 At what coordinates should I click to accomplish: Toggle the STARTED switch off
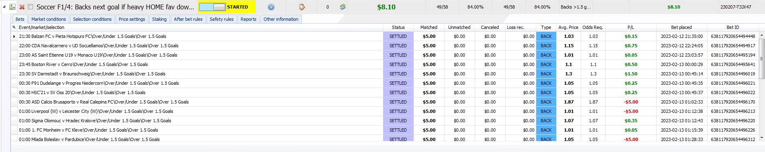[x=212, y=7]
